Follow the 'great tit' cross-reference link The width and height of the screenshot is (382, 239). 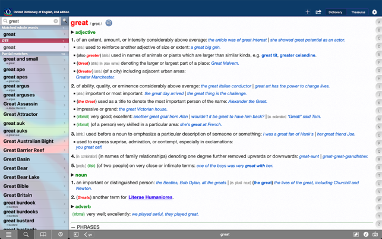[269, 55]
